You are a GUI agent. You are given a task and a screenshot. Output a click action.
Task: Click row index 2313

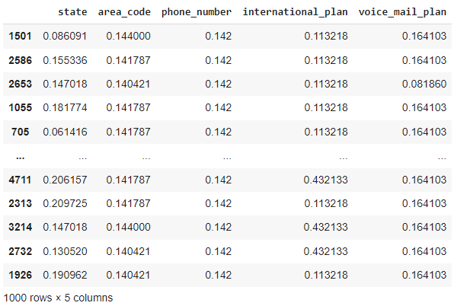click(x=20, y=203)
